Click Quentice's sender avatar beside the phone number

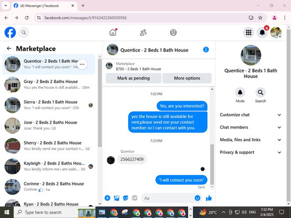point(111,160)
